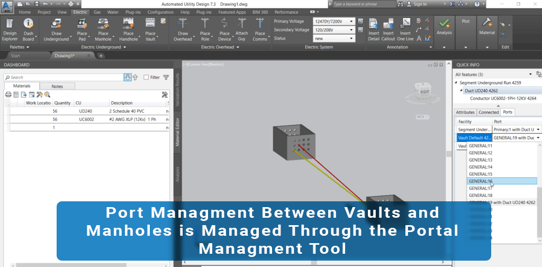Open the Help question mark icon
The width and height of the screenshot is (542, 267).
[477, 4]
